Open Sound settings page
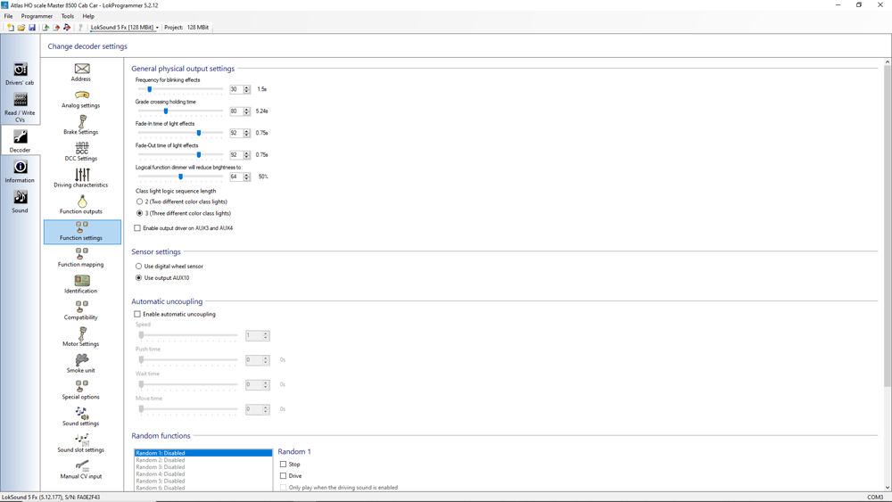The height and width of the screenshot is (502, 892). [81, 416]
